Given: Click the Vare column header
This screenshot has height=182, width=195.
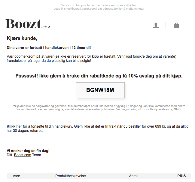Looking at the screenshot, I should (16, 176).
